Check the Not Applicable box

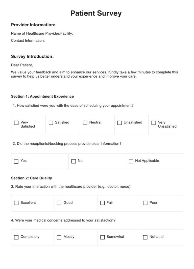click(x=131, y=161)
